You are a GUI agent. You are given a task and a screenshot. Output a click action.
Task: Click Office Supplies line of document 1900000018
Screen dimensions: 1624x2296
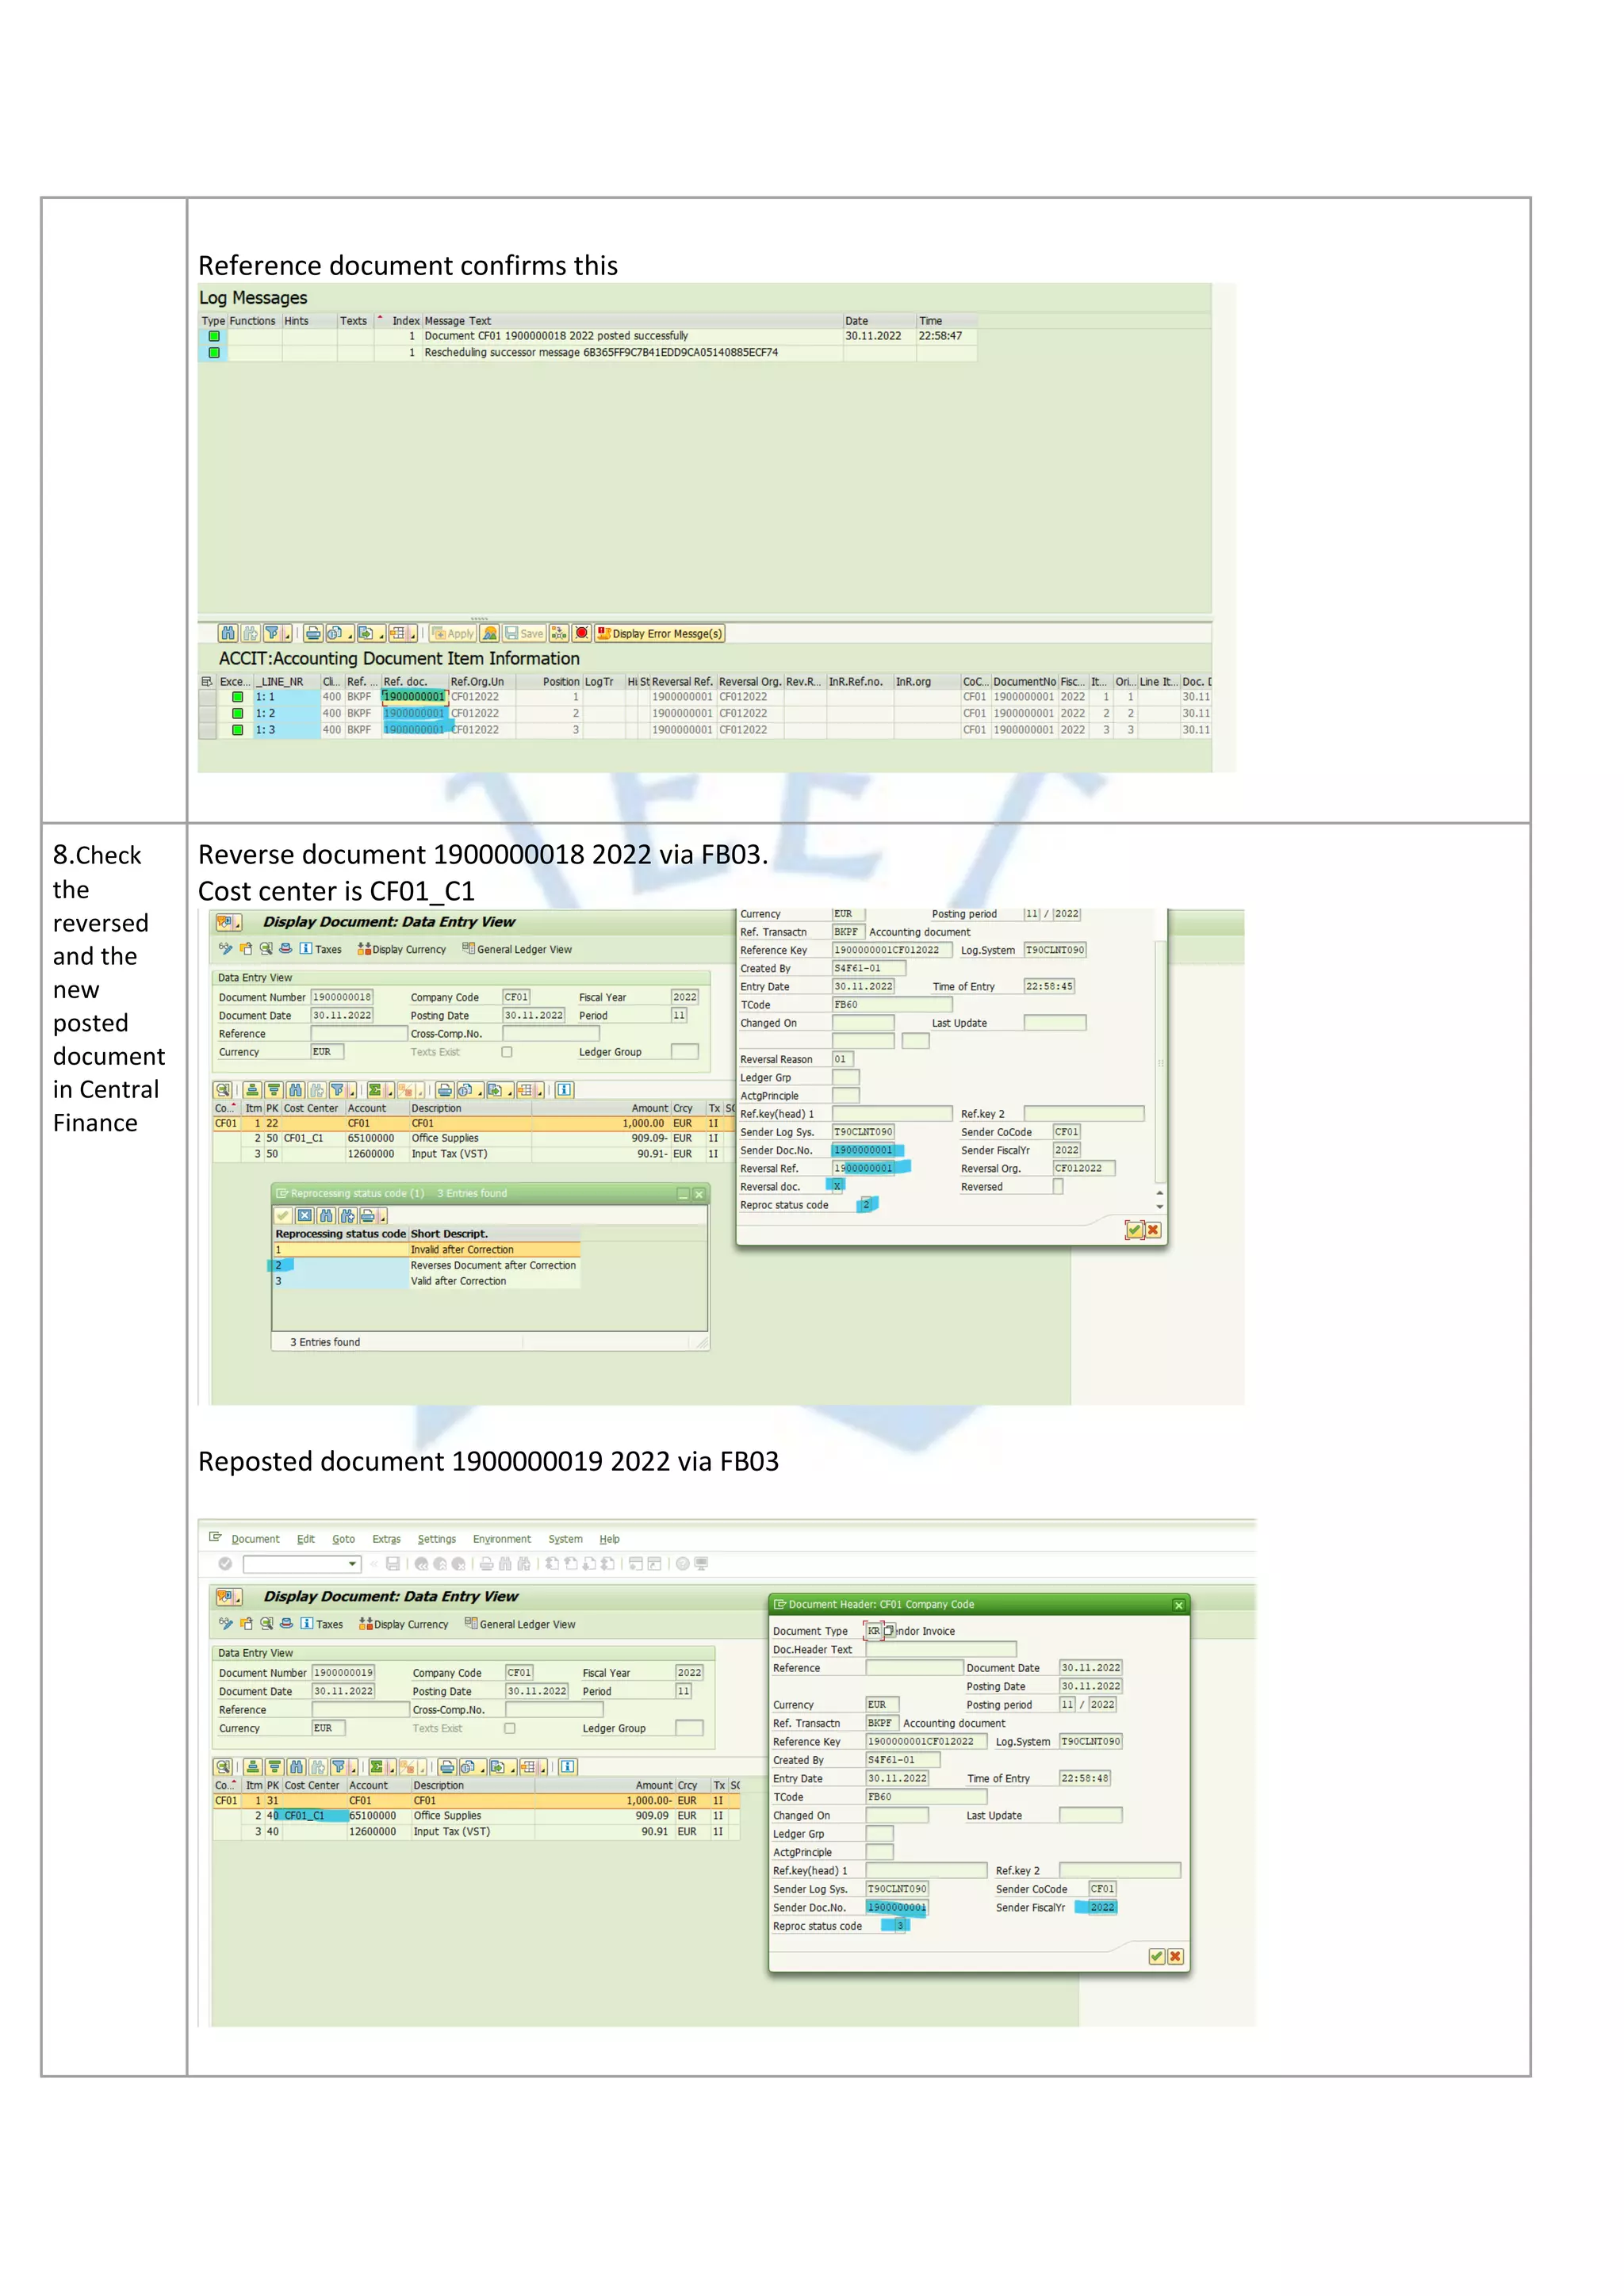(x=474, y=1138)
